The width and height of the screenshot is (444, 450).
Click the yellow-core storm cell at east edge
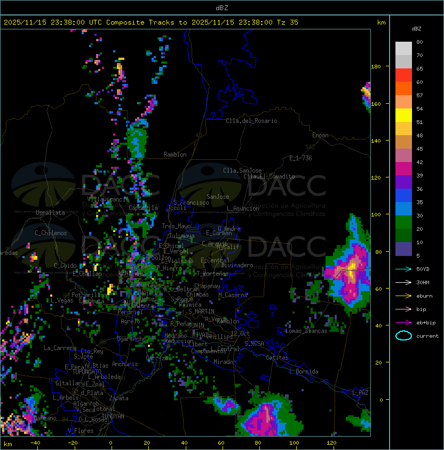click(351, 269)
